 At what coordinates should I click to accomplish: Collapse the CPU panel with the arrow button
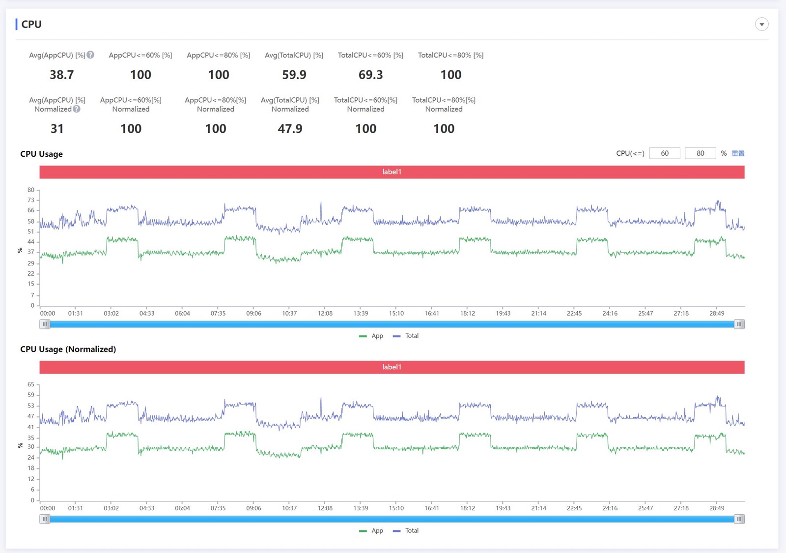point(761,24)
